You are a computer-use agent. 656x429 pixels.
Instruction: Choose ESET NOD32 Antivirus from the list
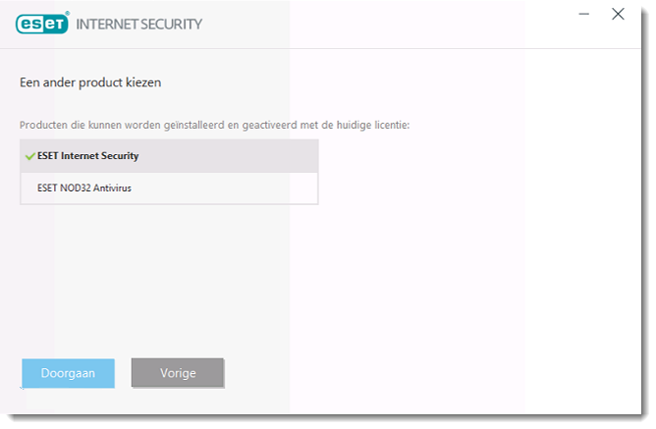(84, 188)
